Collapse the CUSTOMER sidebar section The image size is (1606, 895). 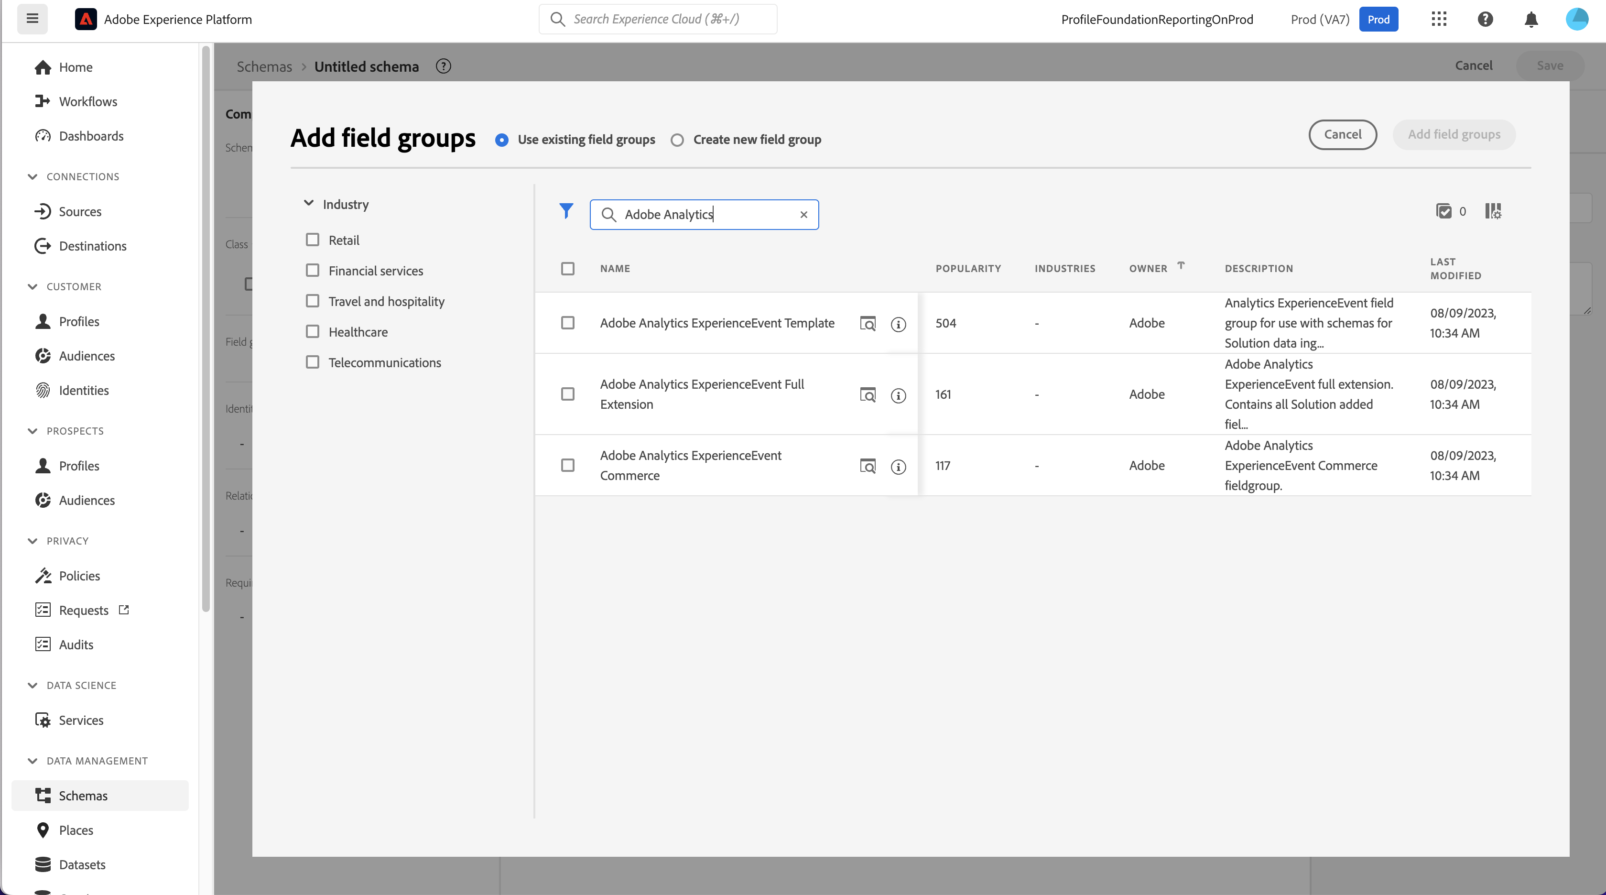33,287
